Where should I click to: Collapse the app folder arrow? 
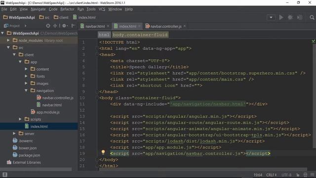coord(20,62)
